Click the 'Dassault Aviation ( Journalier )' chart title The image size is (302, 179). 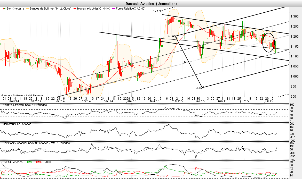point(151,4)
